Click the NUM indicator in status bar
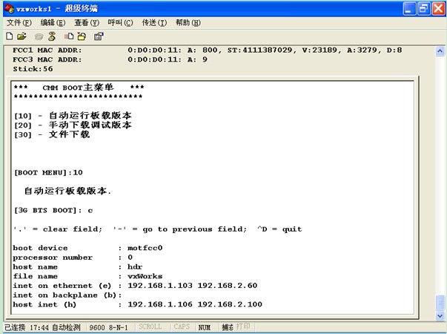Screen dimensions: 447x334 205,327
